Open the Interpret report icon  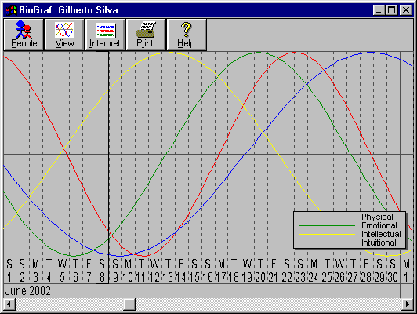click(106, 30)
